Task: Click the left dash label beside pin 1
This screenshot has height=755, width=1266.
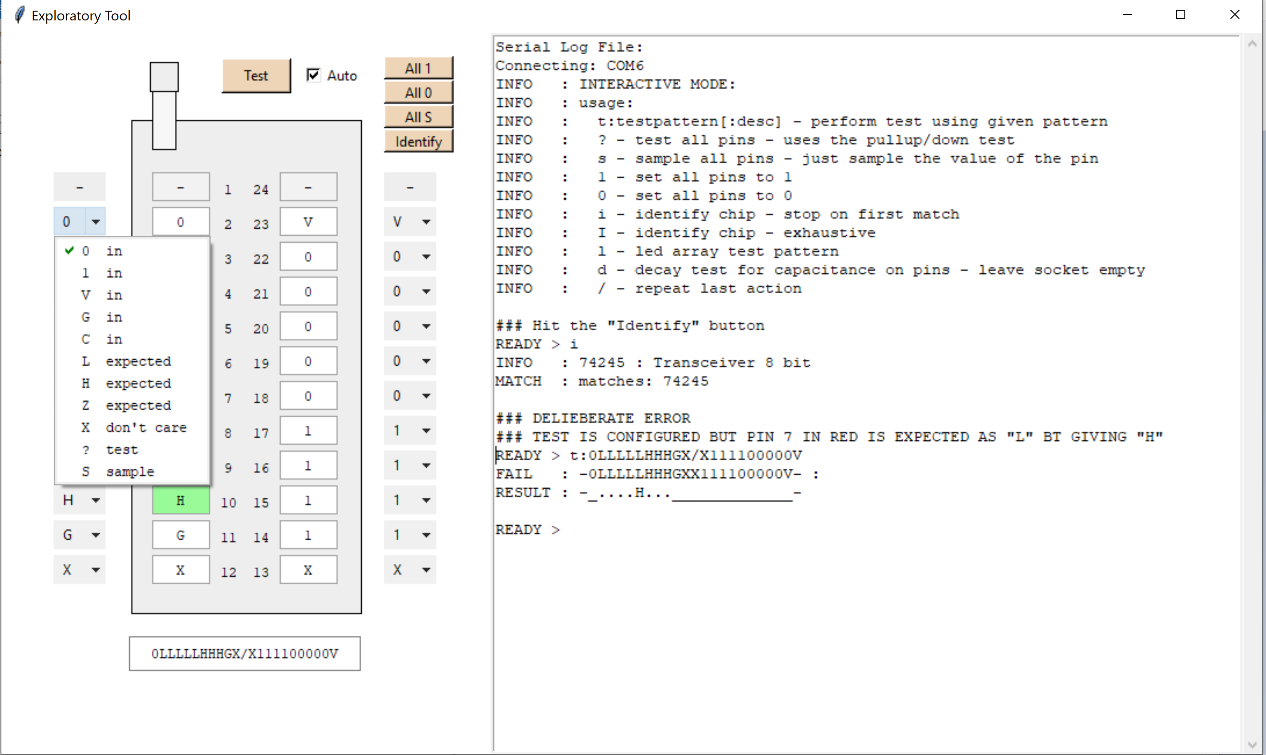Action: point(79,187)
